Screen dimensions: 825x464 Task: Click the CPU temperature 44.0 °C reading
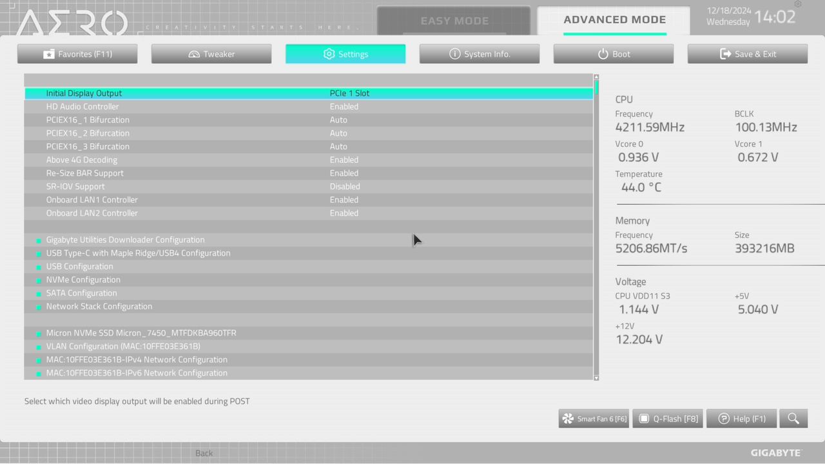[x=641, y=188]
